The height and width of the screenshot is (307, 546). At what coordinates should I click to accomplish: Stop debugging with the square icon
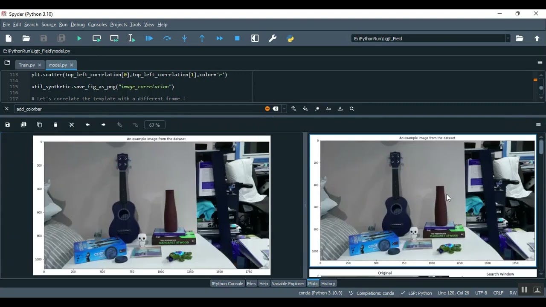237,38
